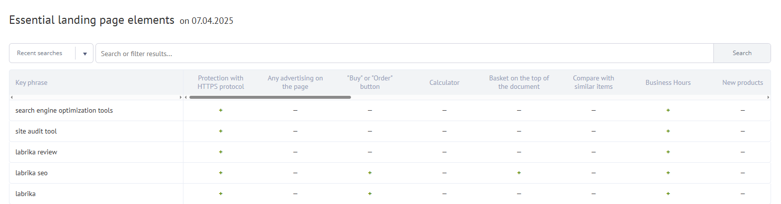
Task: Click the Business Hours plus for 'labrika review'
Action: [x=668, y=152]
